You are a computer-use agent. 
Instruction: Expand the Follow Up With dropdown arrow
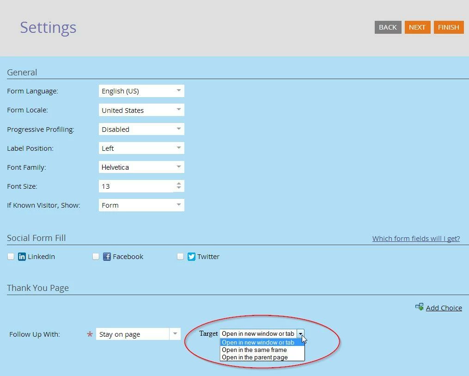[175, 334]
